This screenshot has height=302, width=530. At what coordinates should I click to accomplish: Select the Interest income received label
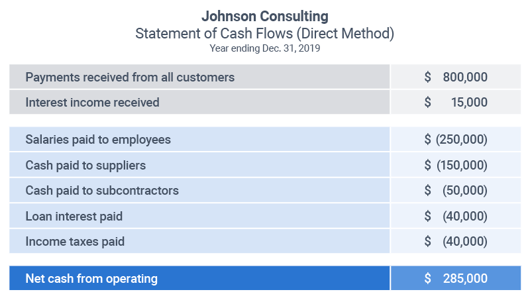pyautogui.click(x=92, y=103)
